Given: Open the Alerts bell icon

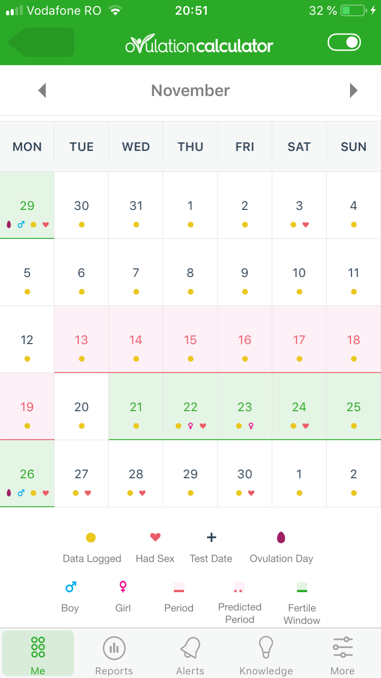Looking at the screenshot, I should 190,648.
